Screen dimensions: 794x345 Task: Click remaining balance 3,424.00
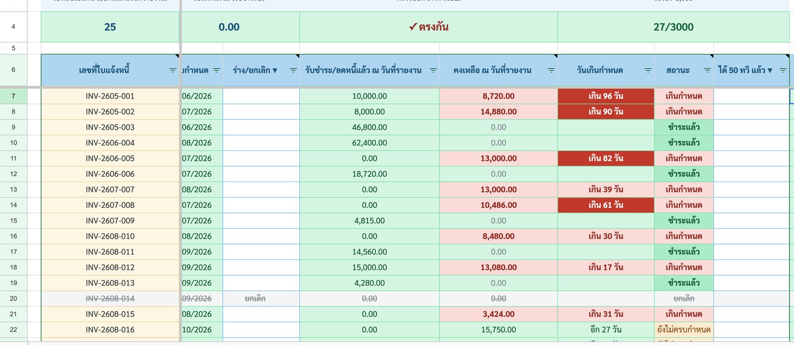(x=499, y=314)
